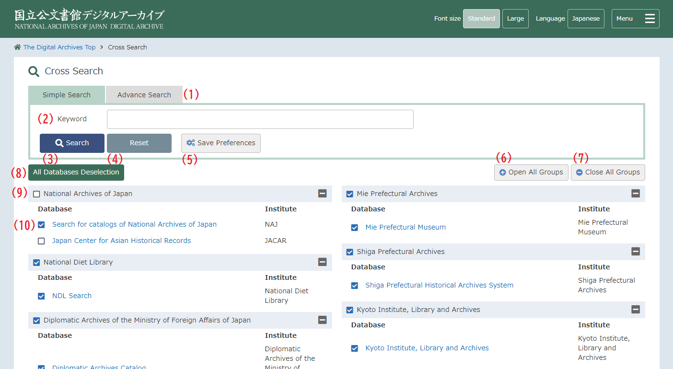Toggle Shiga Prefectural Archives group checkbox
Screen dimensions: 673x369
pos(350,252)
